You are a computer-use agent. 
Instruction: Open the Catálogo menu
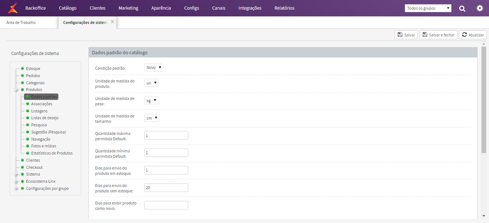68,8
